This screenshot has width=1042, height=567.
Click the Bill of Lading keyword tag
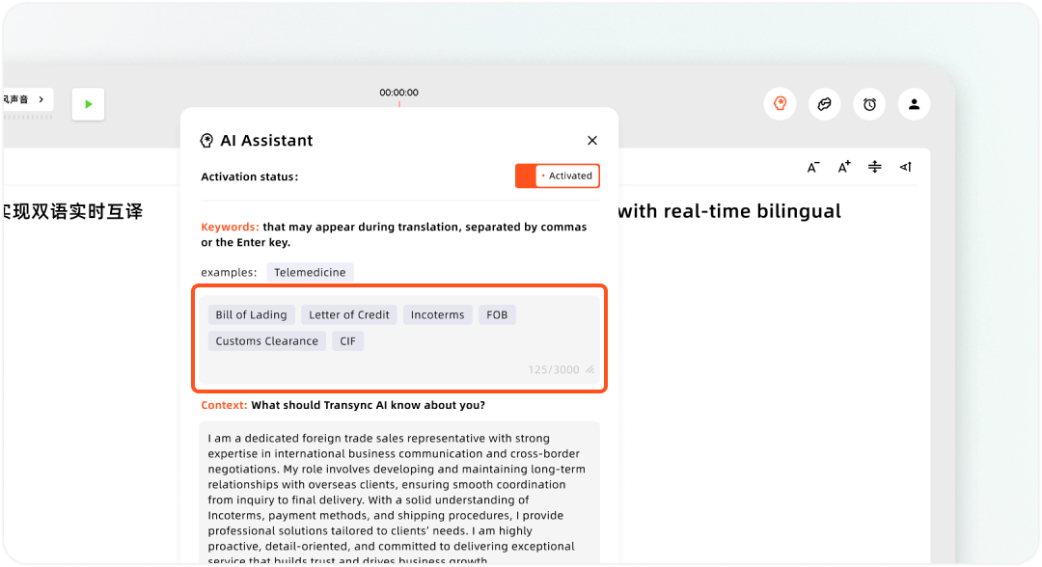(x=251, y=314)
